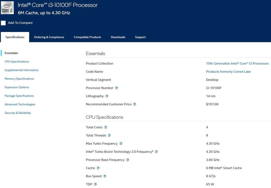
Task: Open Supplemental Information sidebar link
Action: [22, 70]
